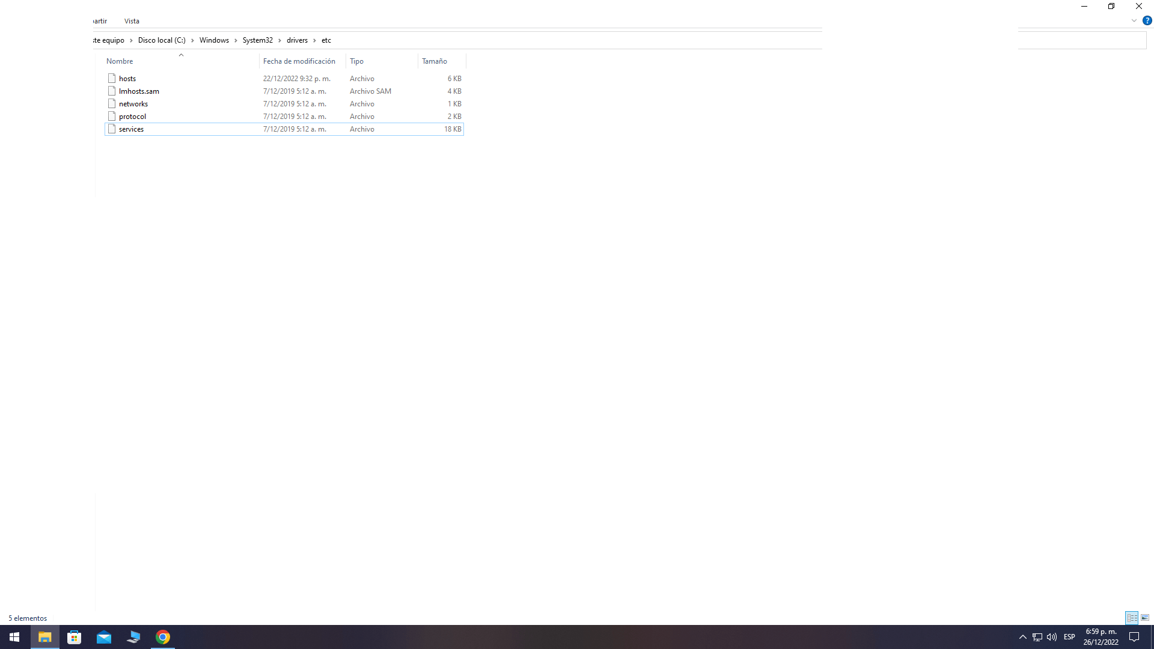
Task: Show hidden system tray icons
Action: point(1022,637)
